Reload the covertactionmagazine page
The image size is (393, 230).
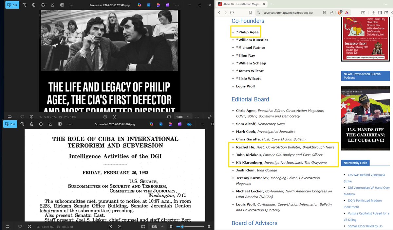(x=232, y=12)
